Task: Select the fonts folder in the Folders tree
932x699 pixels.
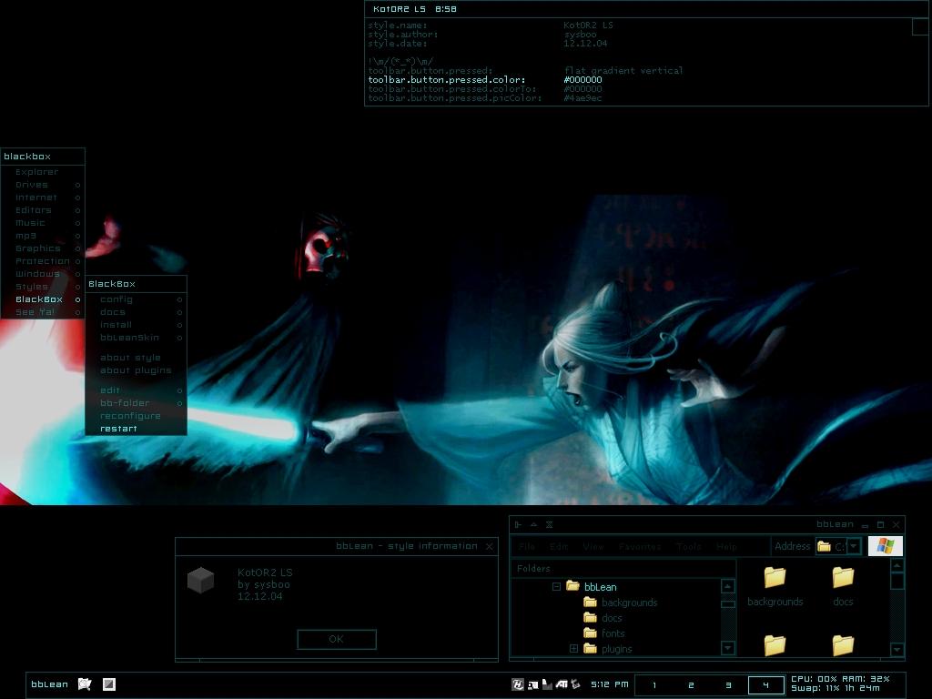Action: pos(613,633)
